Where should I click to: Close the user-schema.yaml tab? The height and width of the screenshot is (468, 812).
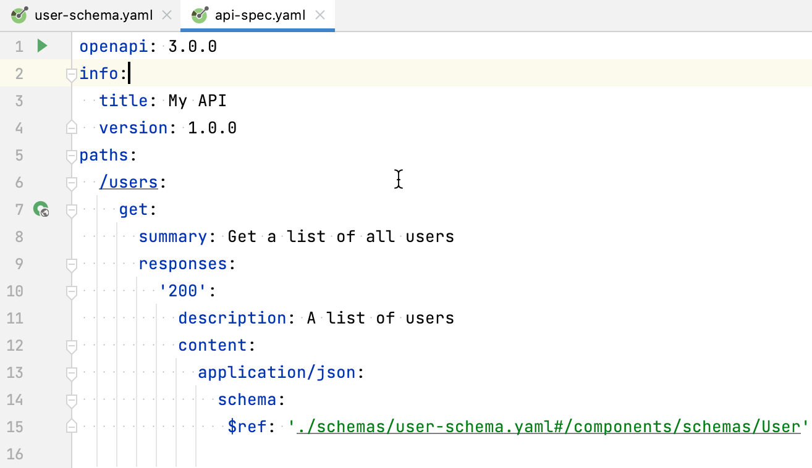coord(166,15)
